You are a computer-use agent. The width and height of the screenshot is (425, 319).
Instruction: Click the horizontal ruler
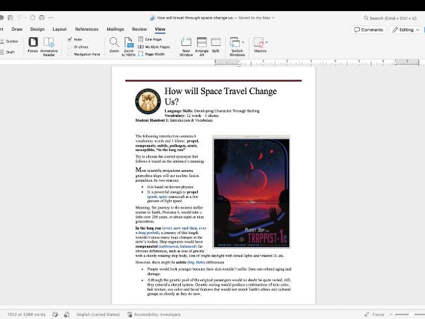(x=317, y=63)
